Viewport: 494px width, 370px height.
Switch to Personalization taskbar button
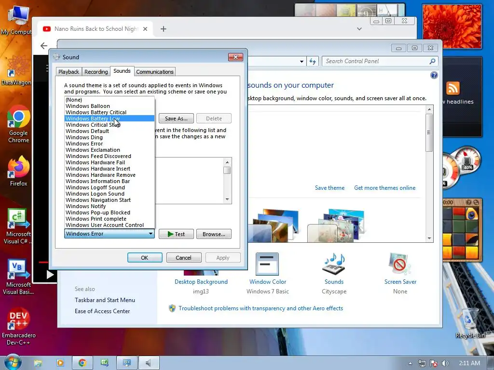point(127,363)
